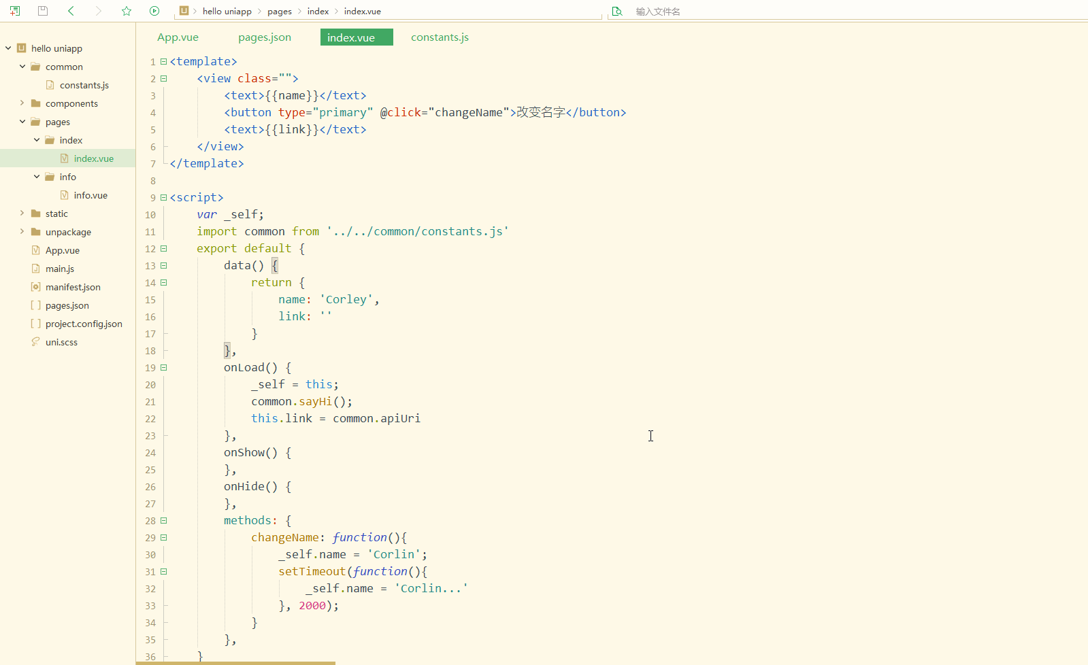The width and height of the screenshot is (1088, 665).
Task: Click the hello uniapp project icon
Action: tap(21, 48)
